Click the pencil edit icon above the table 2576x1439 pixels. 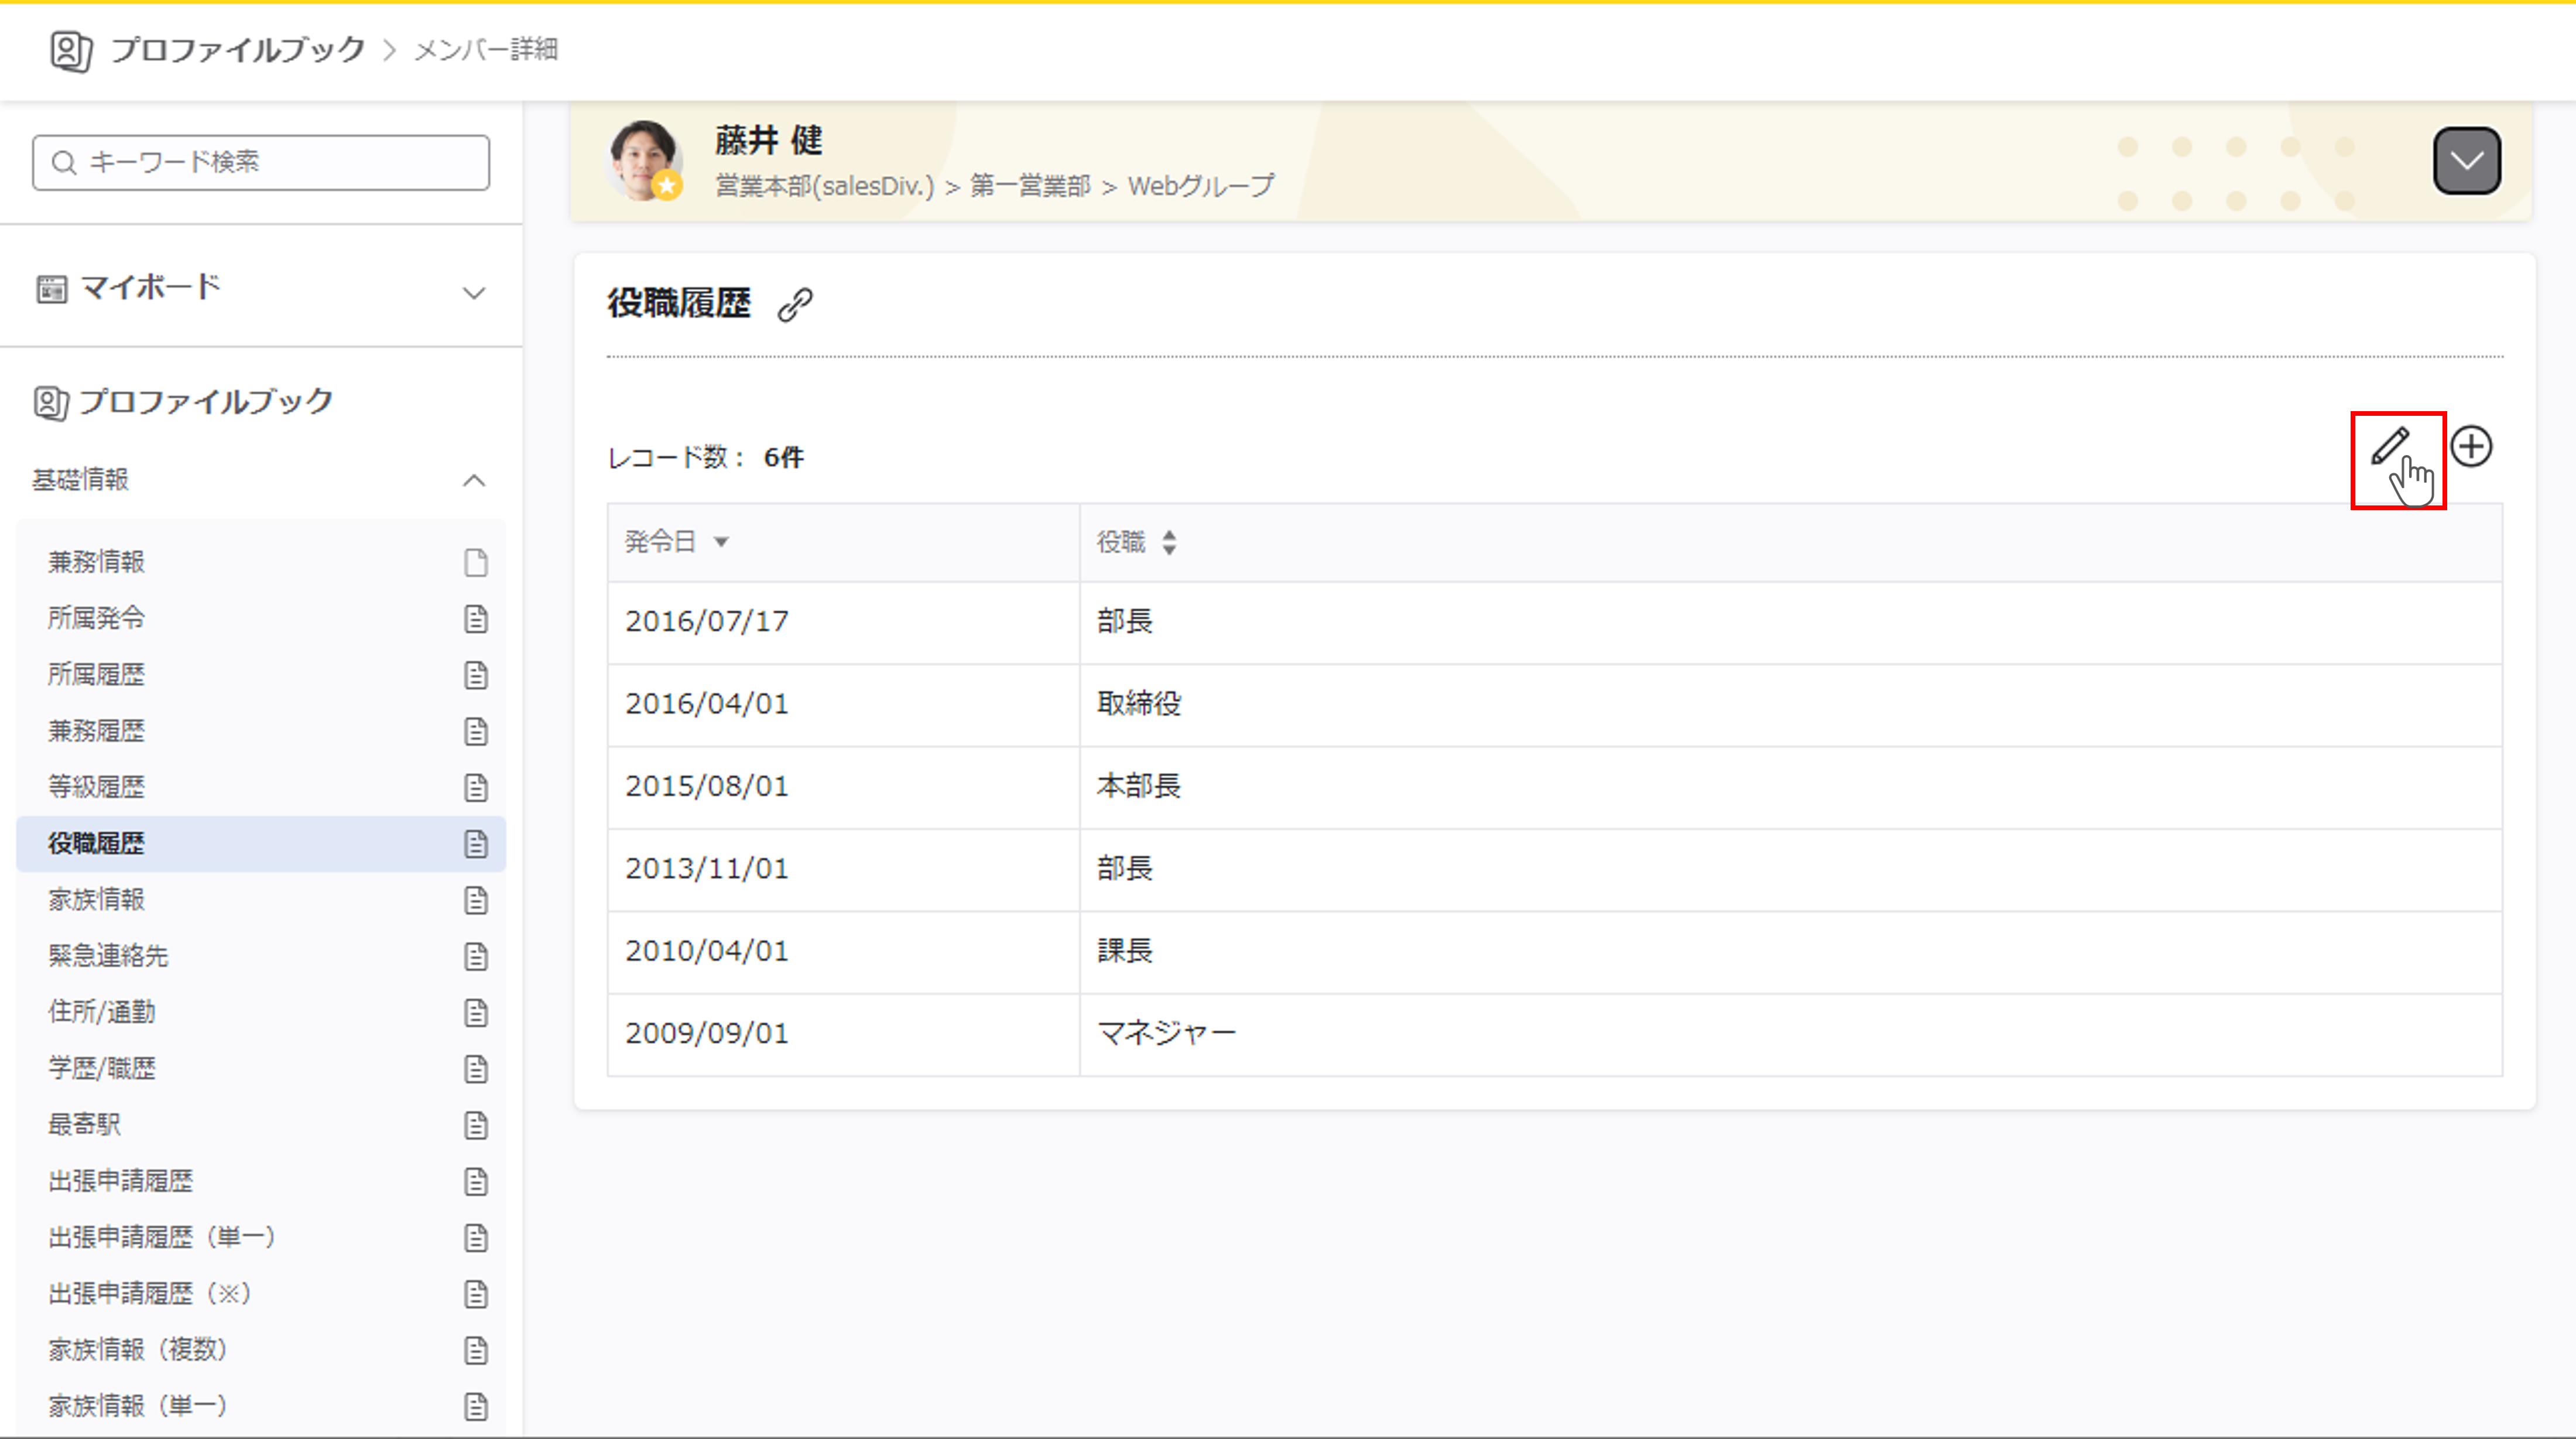[x=2390, y=446]
